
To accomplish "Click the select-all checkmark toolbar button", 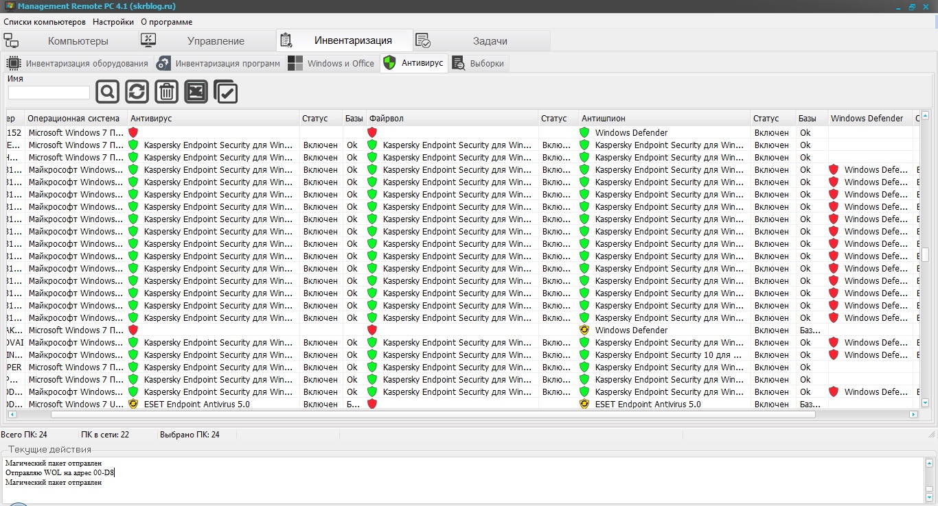I will point(226,92).
